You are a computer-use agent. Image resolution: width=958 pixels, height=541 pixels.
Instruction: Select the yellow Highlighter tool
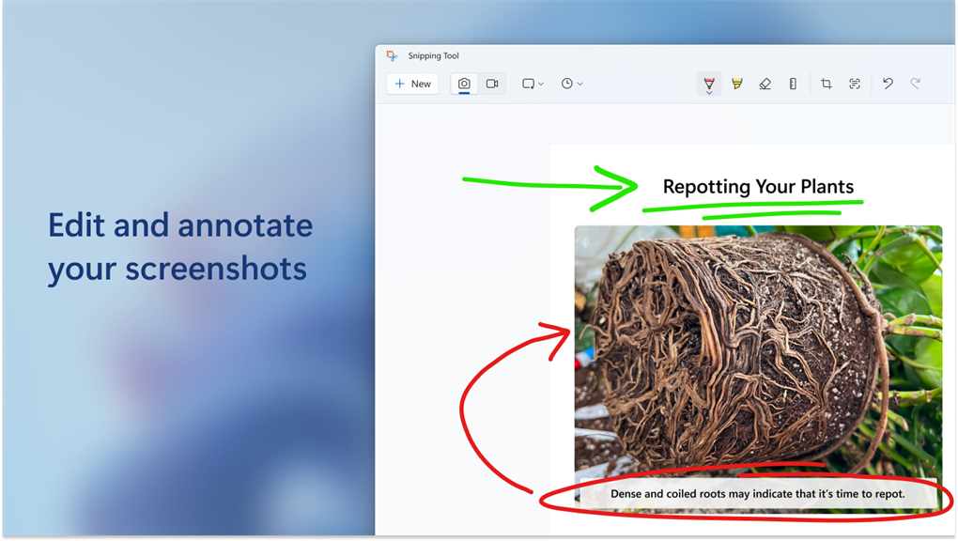737,84
